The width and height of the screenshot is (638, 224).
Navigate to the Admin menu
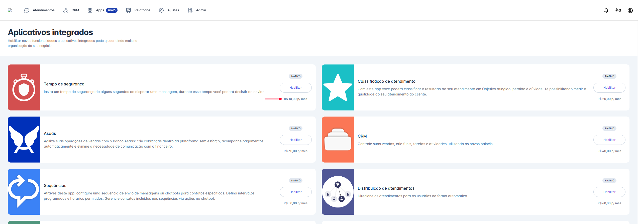[x=197, y=10]
